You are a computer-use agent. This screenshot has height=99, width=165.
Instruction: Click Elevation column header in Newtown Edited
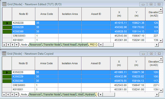click(x=152, y=14)
